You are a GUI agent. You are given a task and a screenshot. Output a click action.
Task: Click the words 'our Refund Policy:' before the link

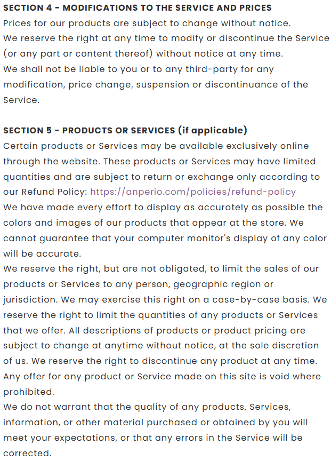(45, 192)
